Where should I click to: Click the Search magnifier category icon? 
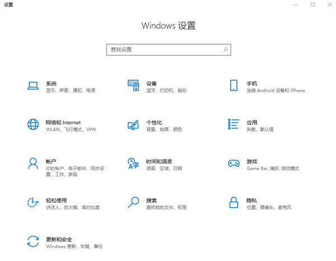click(133, 203)
